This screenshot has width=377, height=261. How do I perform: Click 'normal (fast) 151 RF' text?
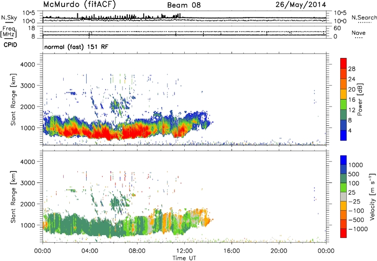pos(76,47)
